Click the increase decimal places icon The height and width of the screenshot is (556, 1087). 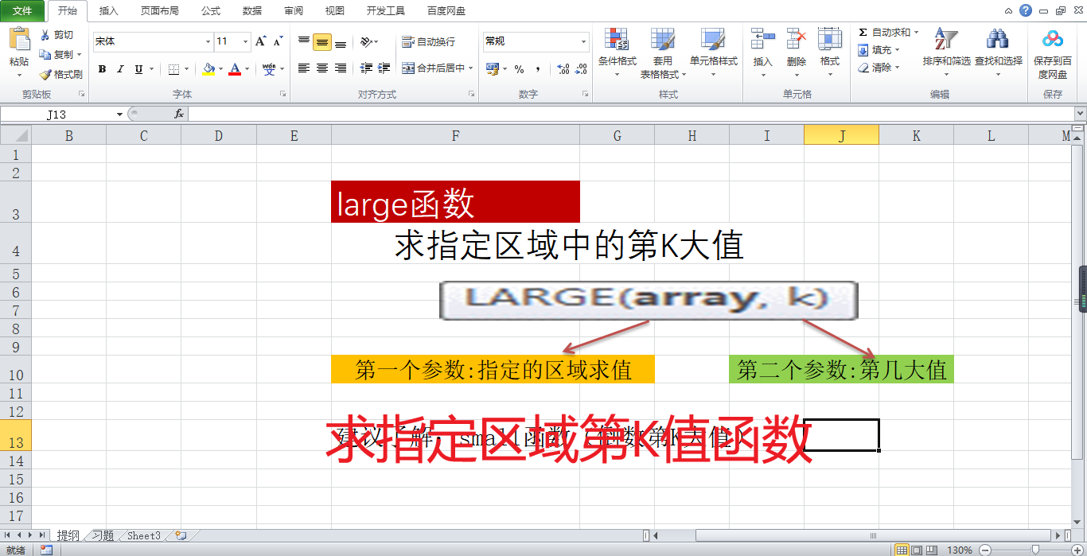pyautogui.click(x=563, y=69)
